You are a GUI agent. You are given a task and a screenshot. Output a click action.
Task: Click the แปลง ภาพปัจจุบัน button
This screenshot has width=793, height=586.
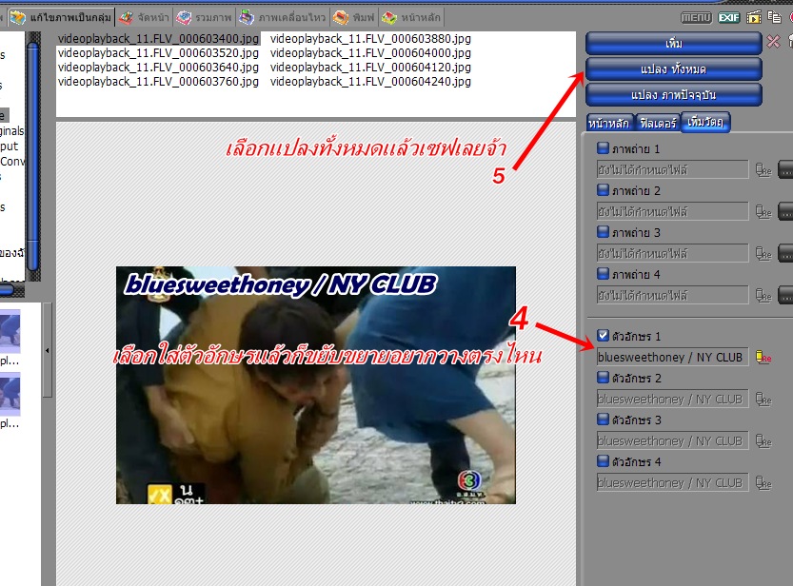(674, 95)
